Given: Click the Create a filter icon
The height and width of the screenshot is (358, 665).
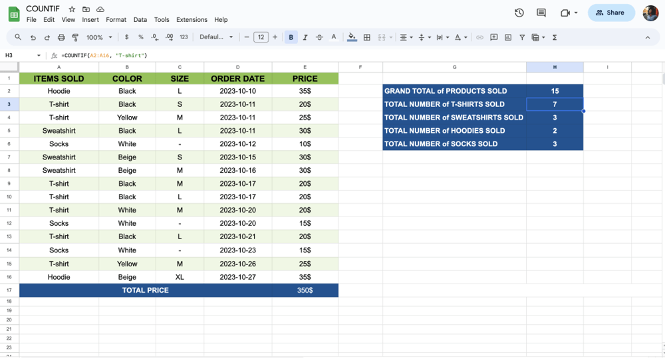Looking at the screenshot, I should tap(522, 38).
